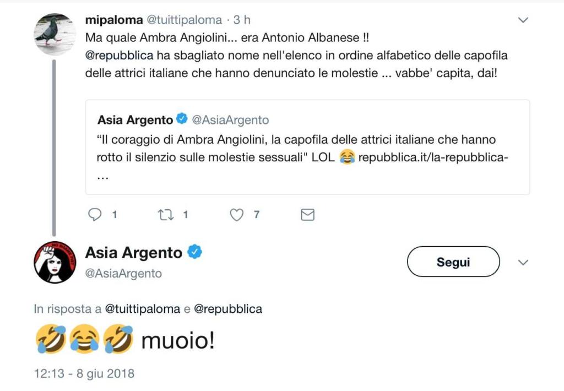Click the mipaloma display name
564x391 pixels.
click(112, 20)
